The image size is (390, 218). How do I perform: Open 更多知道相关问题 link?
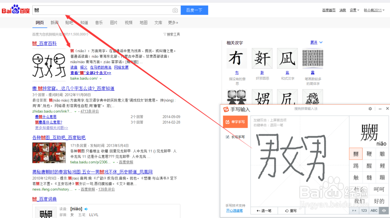[x=51, y=128]
